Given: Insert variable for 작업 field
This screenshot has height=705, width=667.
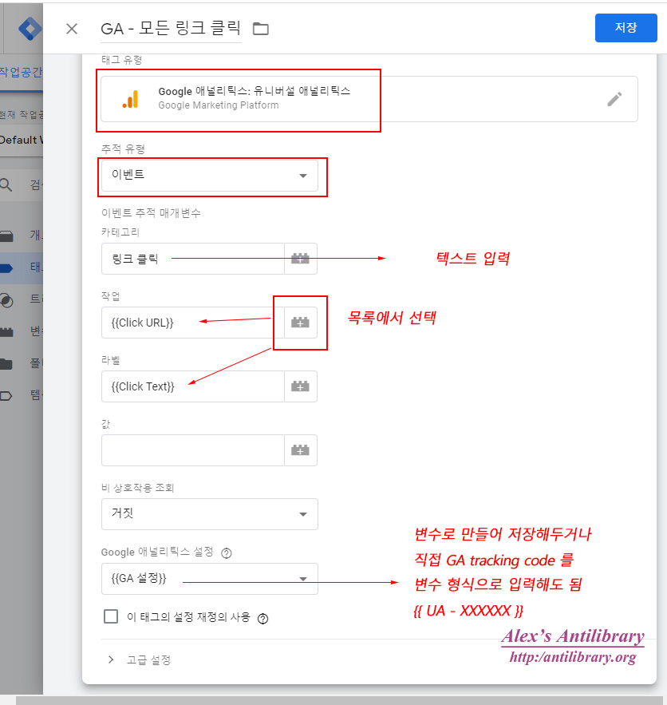Looking at the screenshot, I should (x=301, y=323).
